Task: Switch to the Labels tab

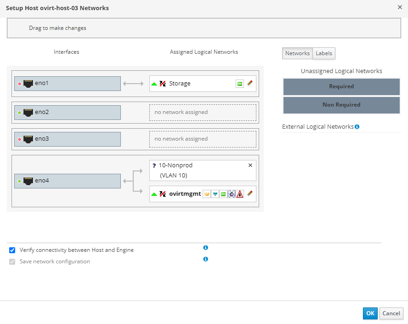Action: click(x=324, y=53)
